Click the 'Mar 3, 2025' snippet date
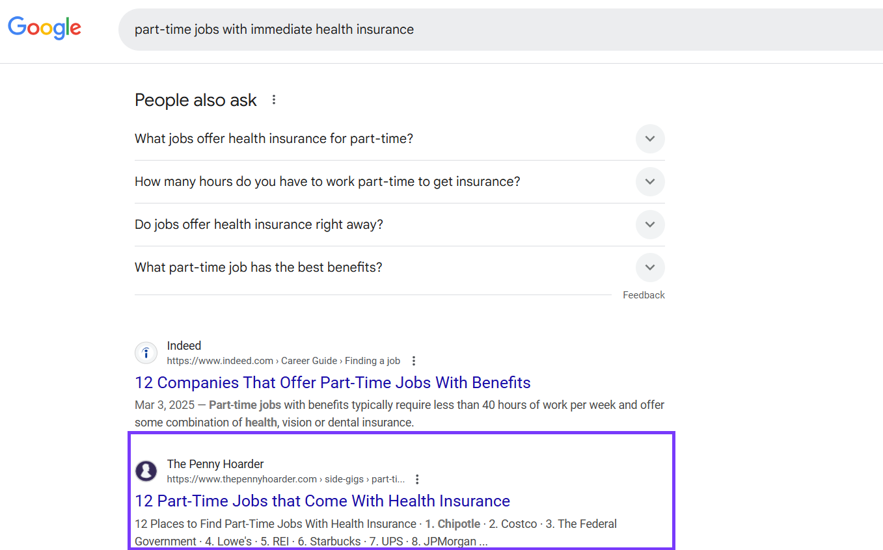The width and height of the screenshot is (883, 550). 165,405
